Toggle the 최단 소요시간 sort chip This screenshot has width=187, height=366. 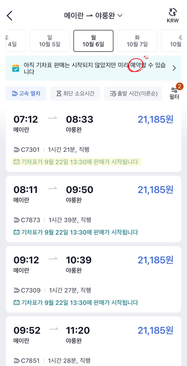pos(75,94)
